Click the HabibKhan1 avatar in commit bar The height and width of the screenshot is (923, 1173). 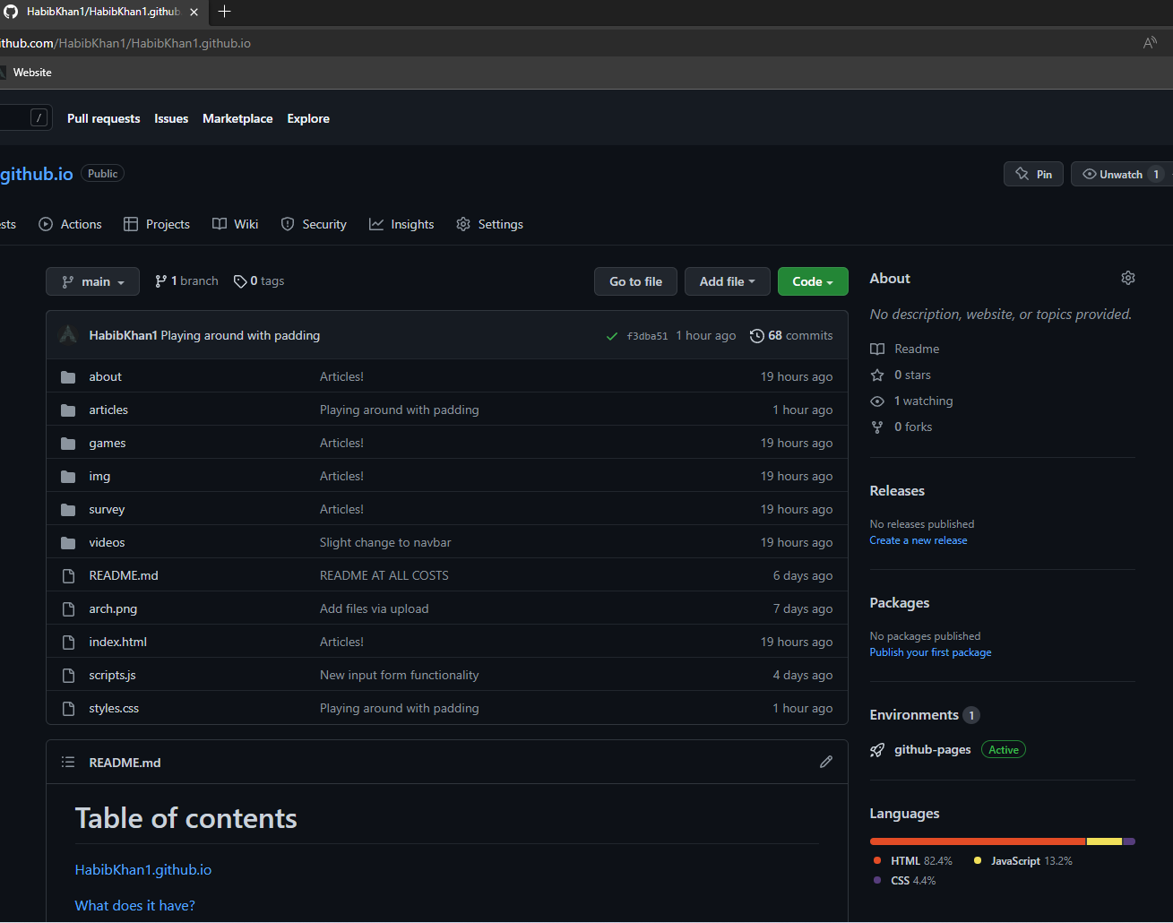[x=68, y=335]
